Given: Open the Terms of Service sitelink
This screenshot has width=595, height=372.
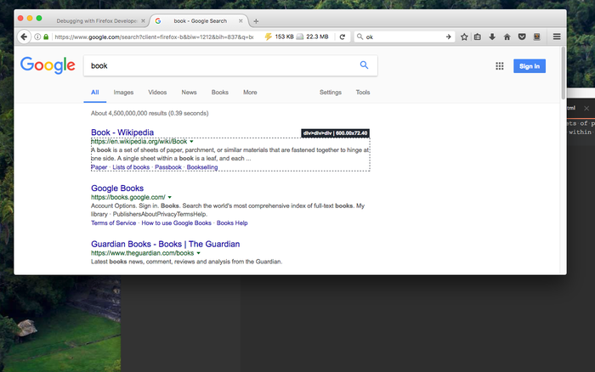Looking at the screenshot, I should [x=113, y=223].
